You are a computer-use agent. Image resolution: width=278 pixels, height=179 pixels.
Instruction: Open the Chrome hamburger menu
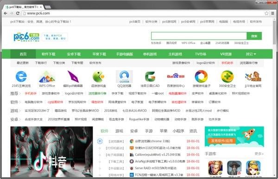[273, 13]
